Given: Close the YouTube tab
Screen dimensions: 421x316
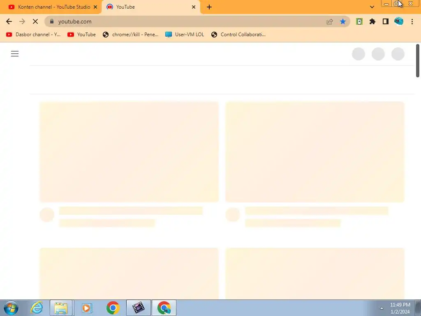Looking at the screenshot, I should point(194,7).
